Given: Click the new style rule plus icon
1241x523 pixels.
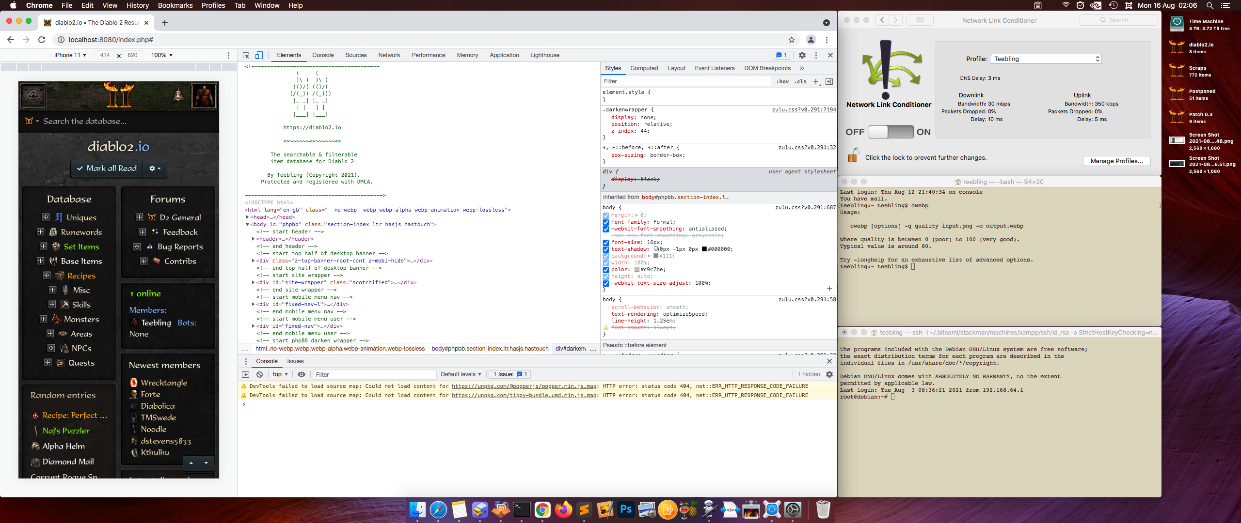Looking at the screenshot, I should click(816, 81).
